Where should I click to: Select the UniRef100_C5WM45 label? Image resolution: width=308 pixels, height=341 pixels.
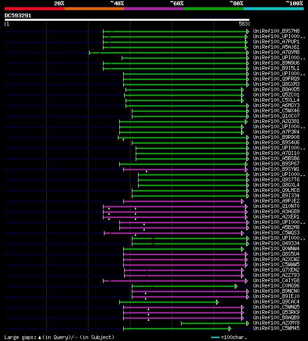click(276, 328)
